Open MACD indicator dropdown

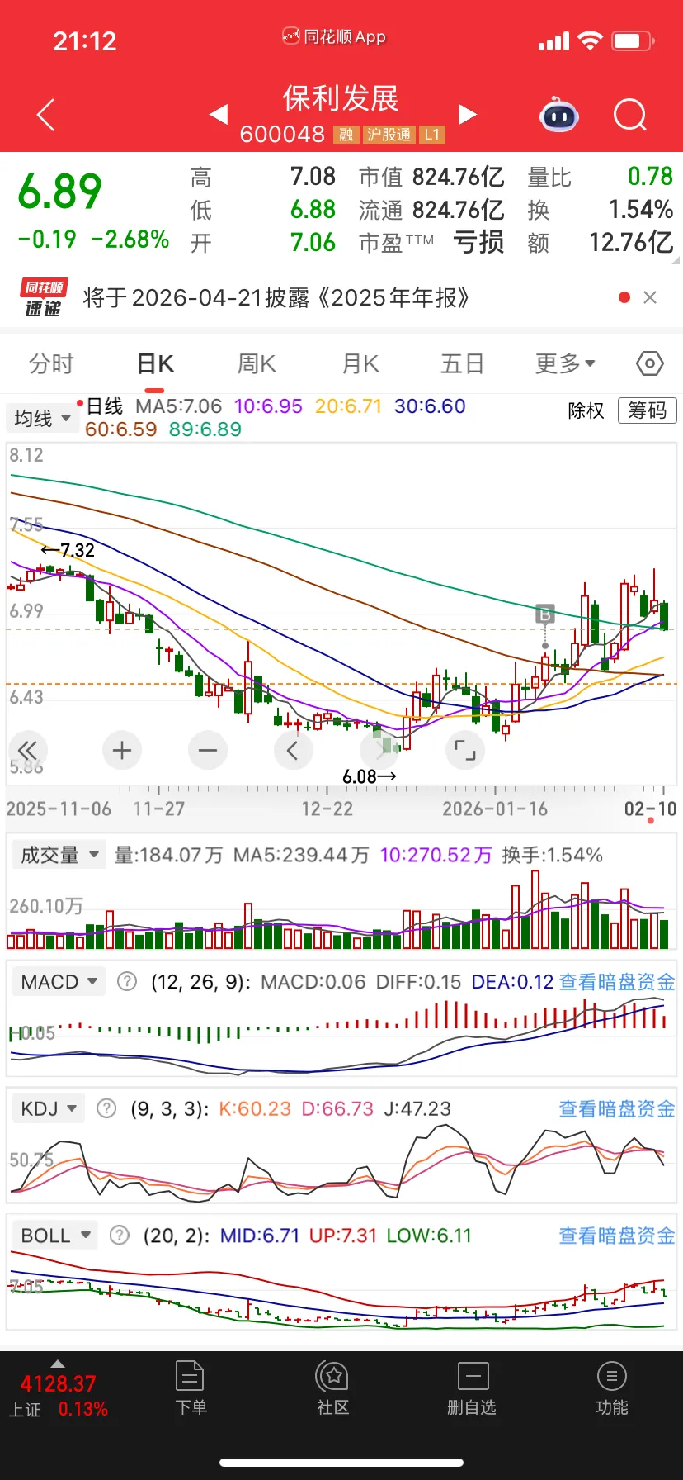click(59, 981)
